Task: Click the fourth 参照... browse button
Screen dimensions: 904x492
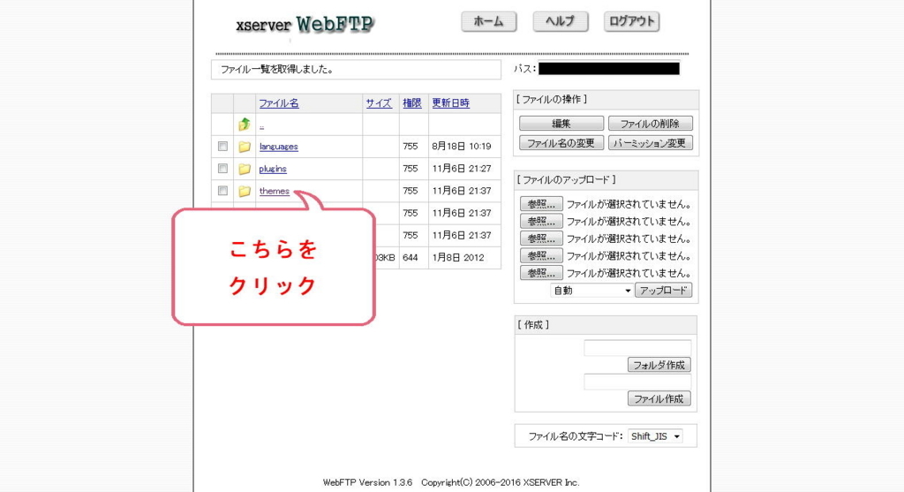Action: click(541, 256)
